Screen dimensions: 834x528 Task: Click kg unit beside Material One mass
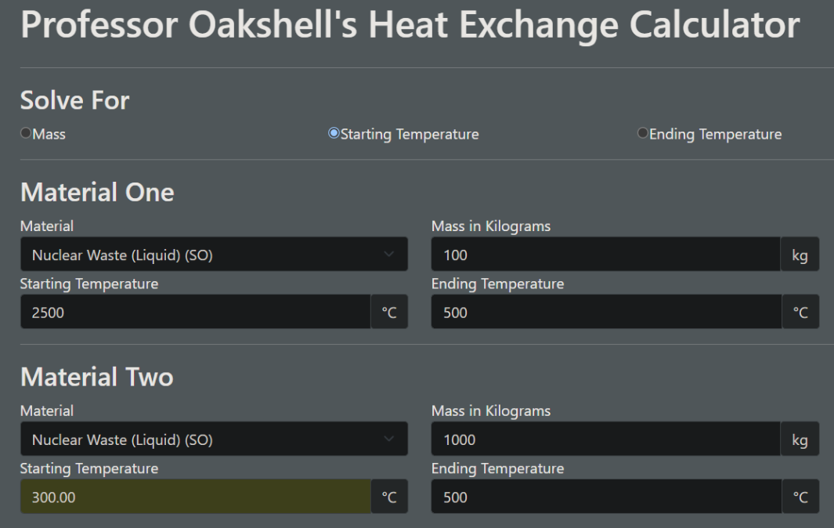(800, 255)
